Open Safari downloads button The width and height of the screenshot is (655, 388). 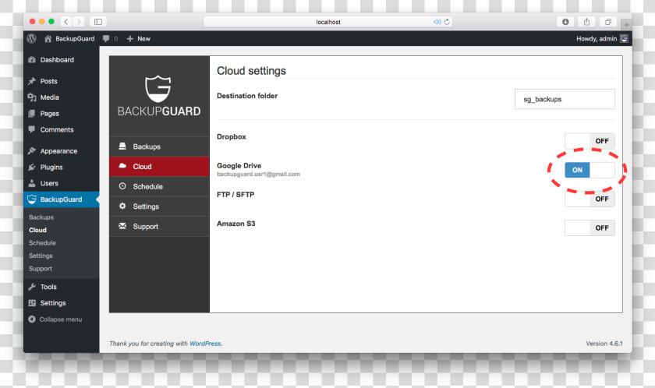click(565, 22)
